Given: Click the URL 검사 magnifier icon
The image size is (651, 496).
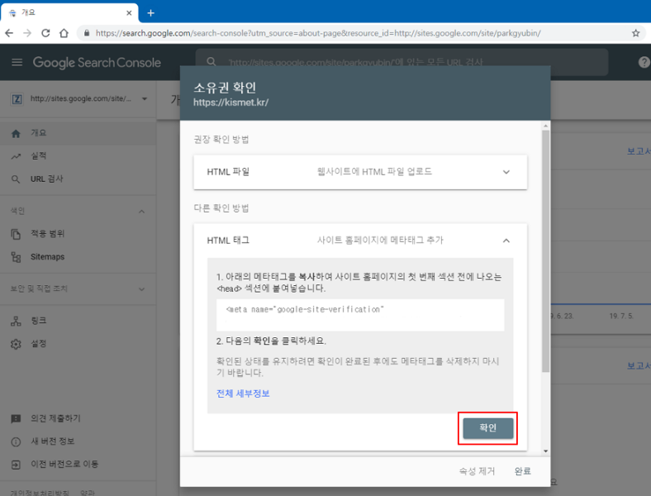Looking at the screenshot, I should 16,179.
